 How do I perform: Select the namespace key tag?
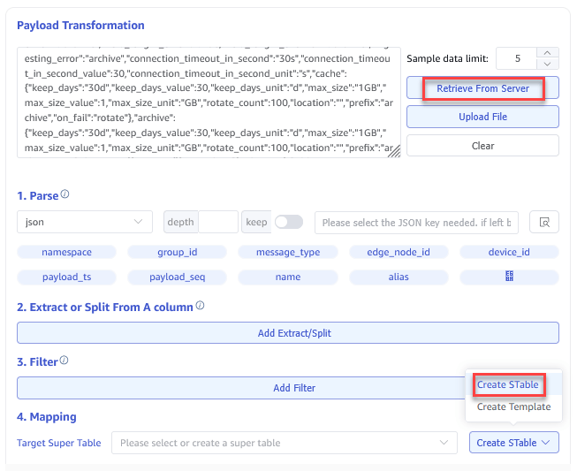[66, 252]
